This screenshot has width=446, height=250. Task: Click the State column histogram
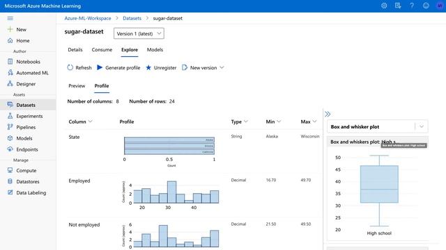click(169, 146)
